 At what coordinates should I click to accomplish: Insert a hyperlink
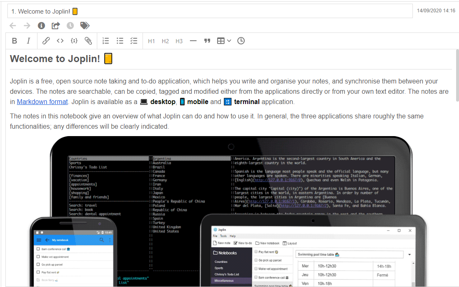[46, 41]
